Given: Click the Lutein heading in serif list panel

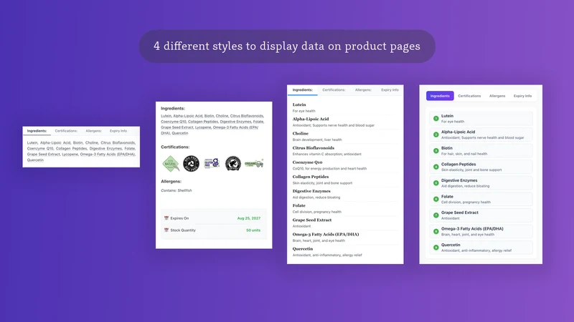Looking at the screenshot, I should tap(299, 104).
